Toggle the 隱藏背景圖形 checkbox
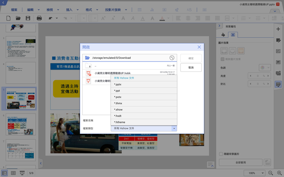284x177 pixels. [x=221, y=154]
